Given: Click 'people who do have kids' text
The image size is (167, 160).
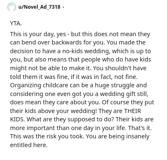Looking at the screenshot, I should [116, 59].
